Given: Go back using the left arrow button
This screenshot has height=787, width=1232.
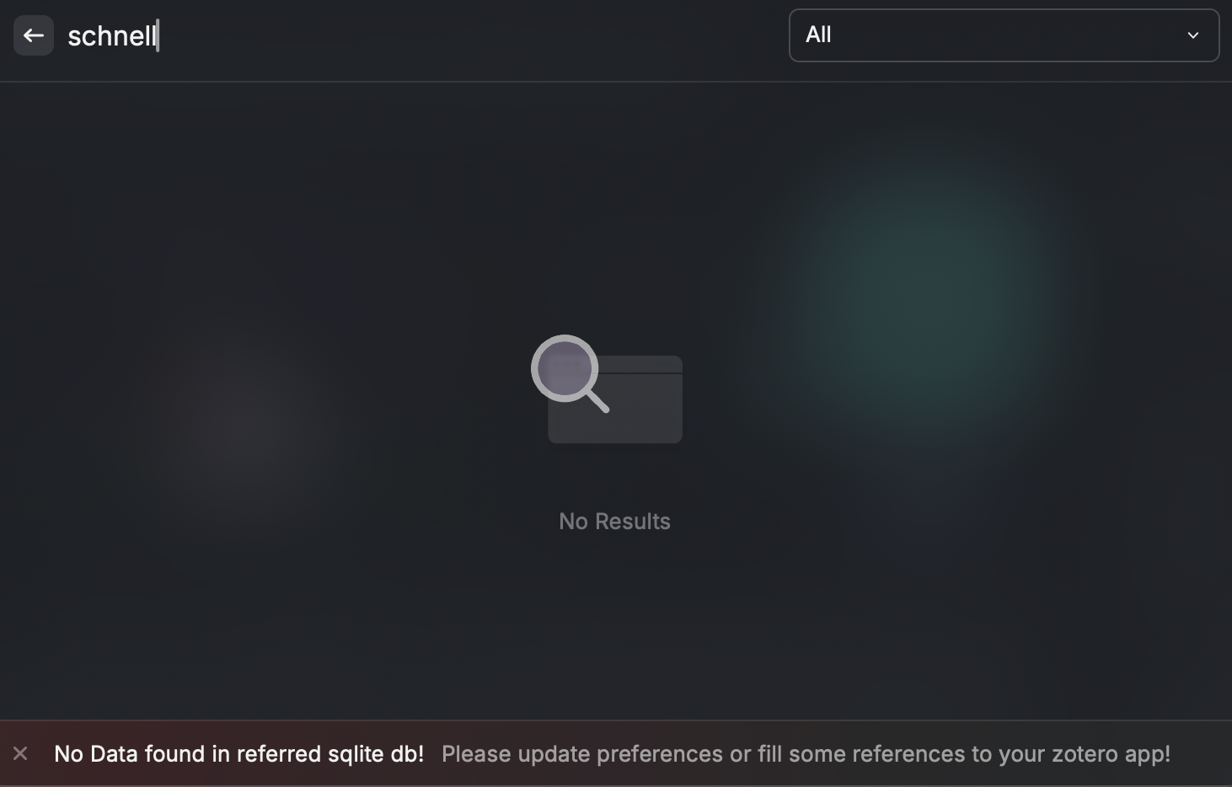Looking at the screenshot, I should 34,35.
